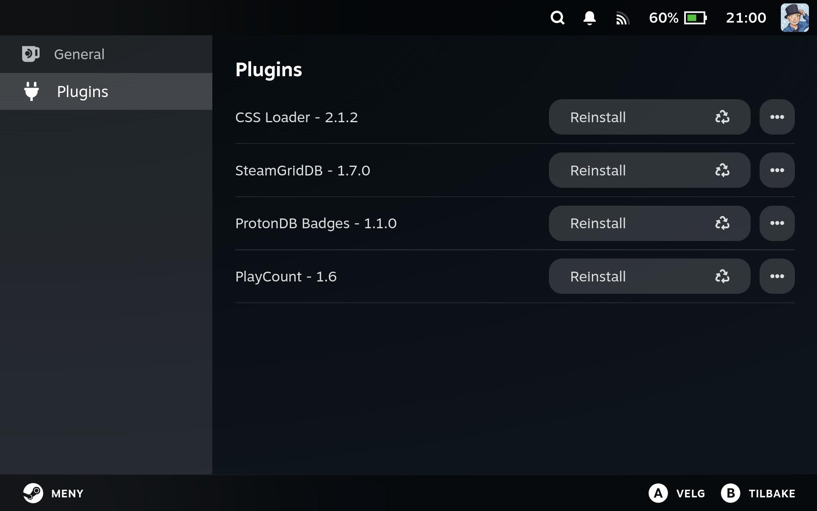The width and height of the screenshot is (817, 511).
Task: Click the clock showing 21:00
Action: (x=746, y=18)
